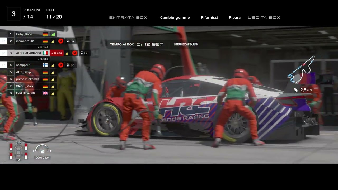Click DarkDave360's UK flag icon

(45, 93)
